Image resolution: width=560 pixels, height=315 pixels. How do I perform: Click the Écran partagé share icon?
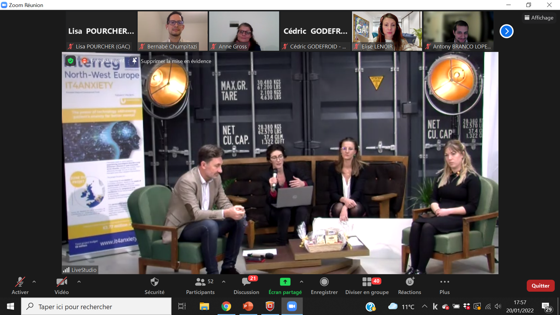(x=285, y=282)
